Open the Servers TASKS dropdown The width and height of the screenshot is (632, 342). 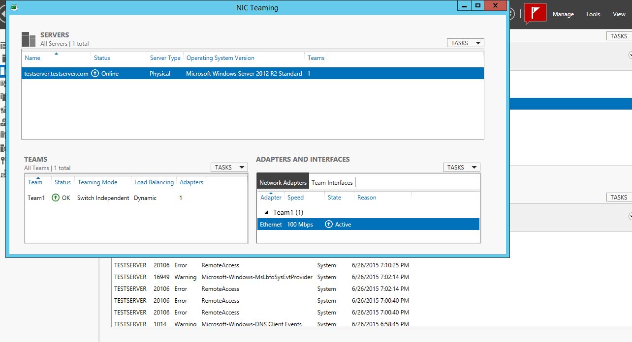465,43
